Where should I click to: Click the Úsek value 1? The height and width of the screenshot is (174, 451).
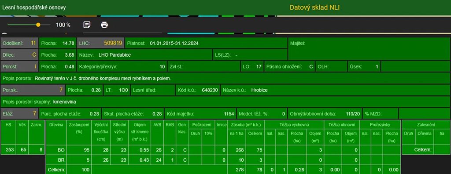click(x=377, y=67)
